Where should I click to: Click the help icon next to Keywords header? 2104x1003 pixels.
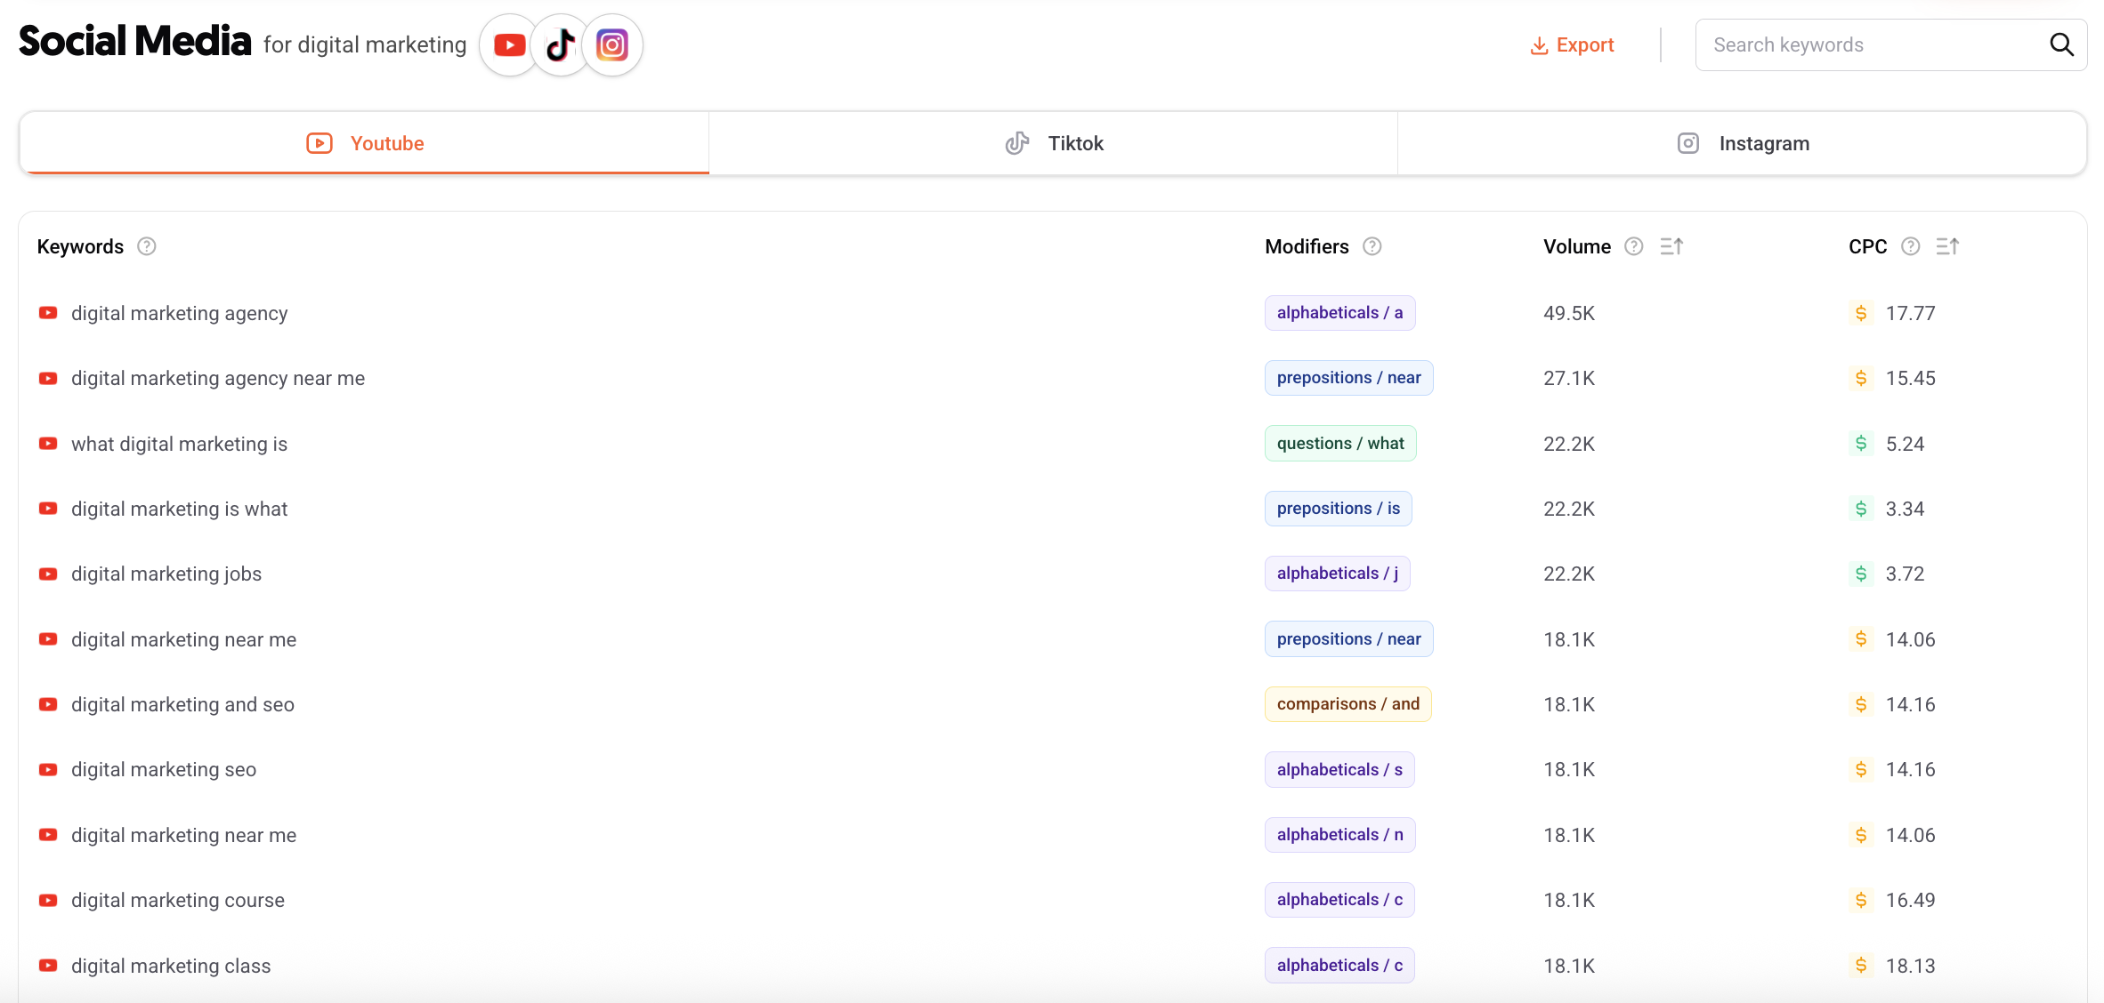[147, 246]
